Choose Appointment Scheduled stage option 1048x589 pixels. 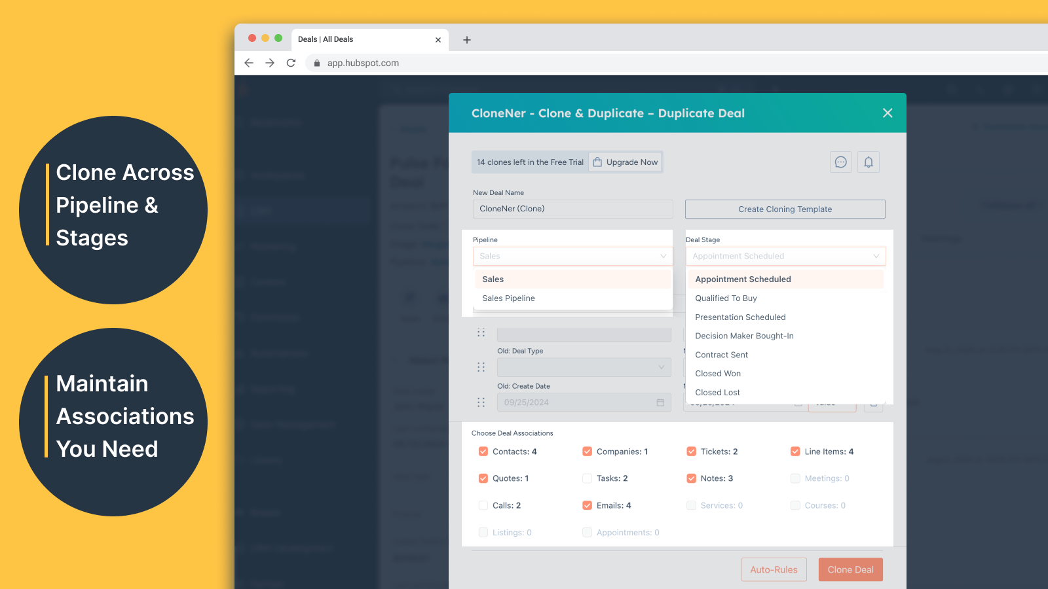(786, 279)
